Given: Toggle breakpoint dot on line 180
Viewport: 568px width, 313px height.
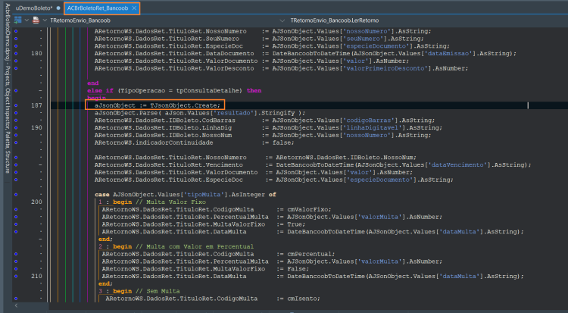Looking at the screenshot, I should click(16, 53).
